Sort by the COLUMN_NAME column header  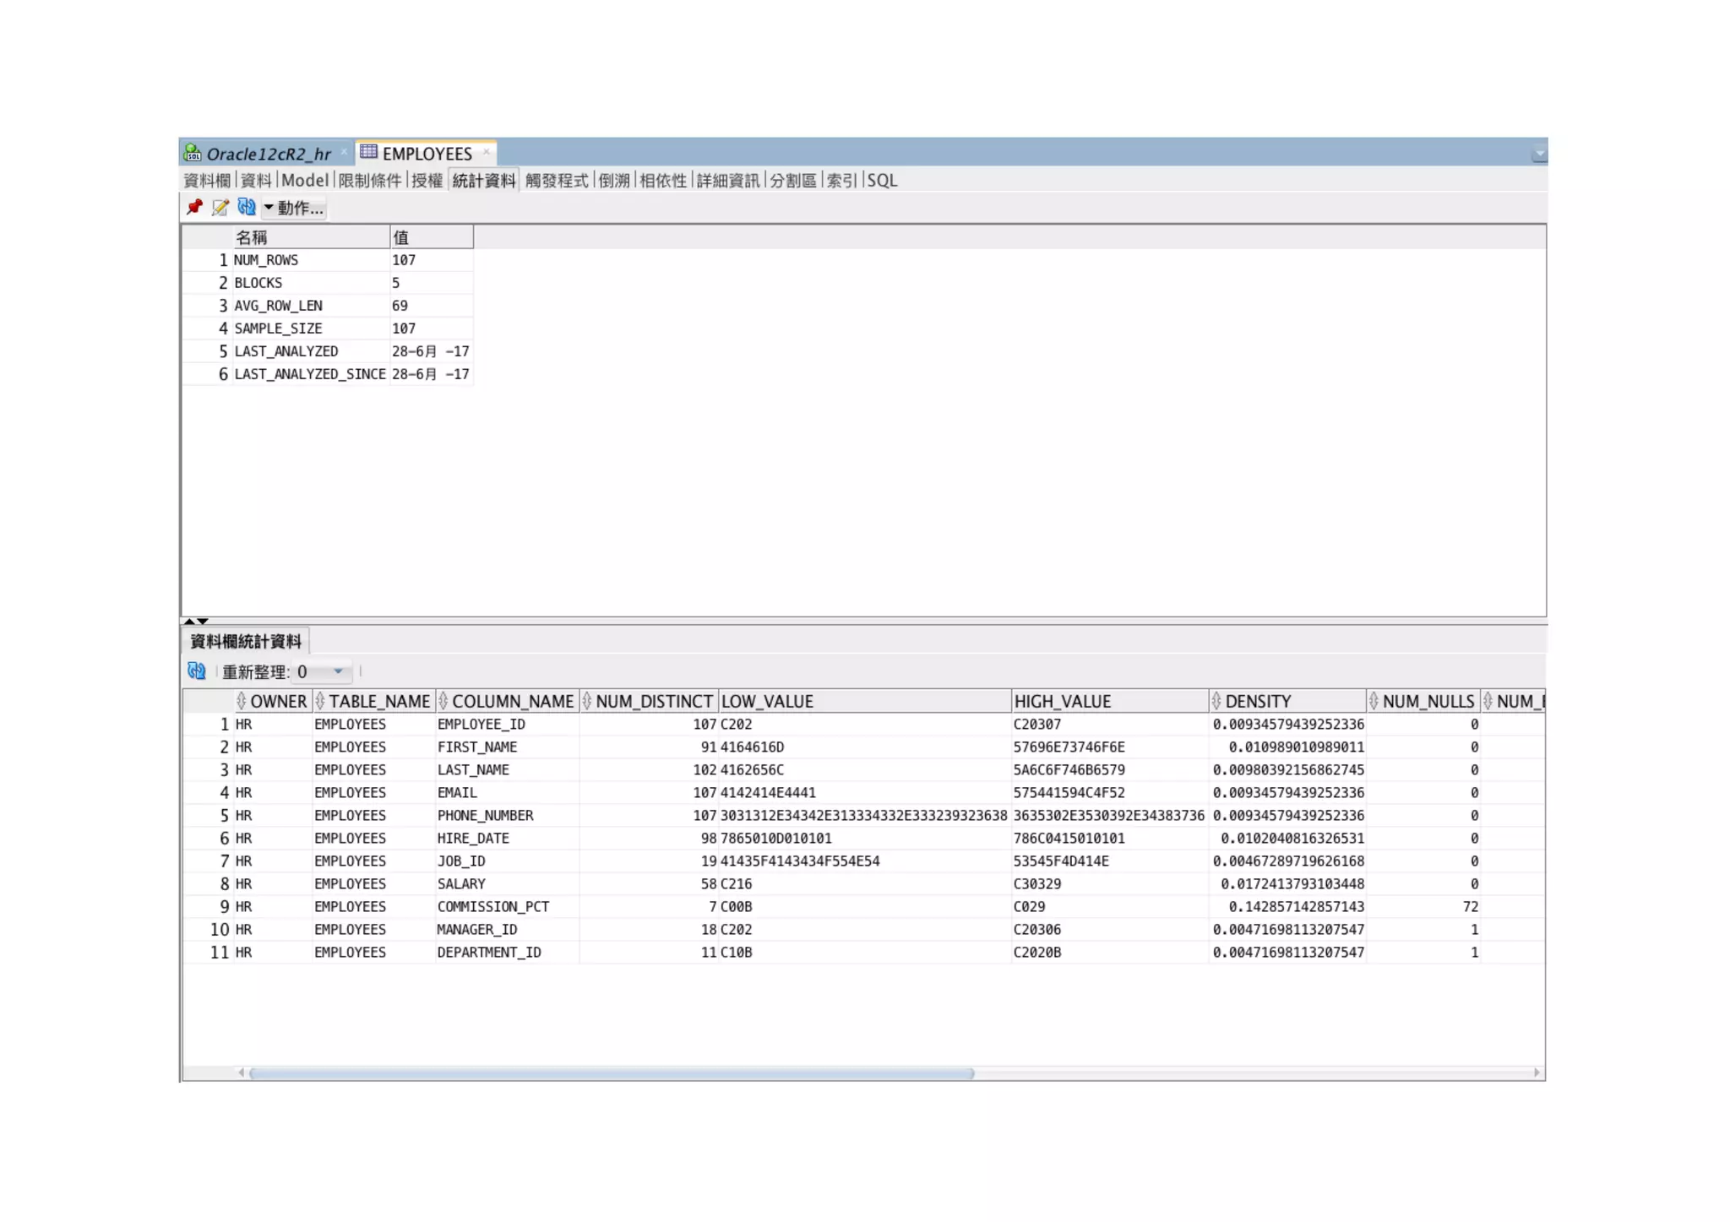(x=508, y=701)
